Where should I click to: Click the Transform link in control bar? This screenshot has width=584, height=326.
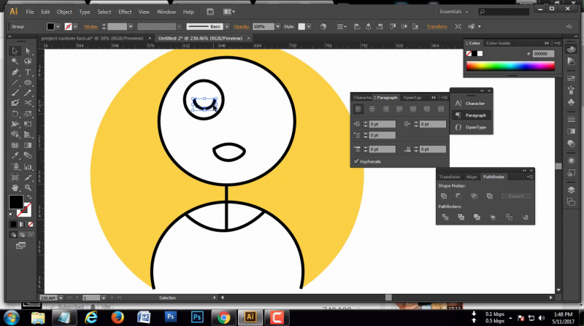point(437,26)
